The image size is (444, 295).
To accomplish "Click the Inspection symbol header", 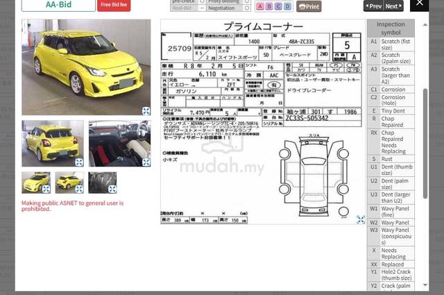I will tap(391, 28).
